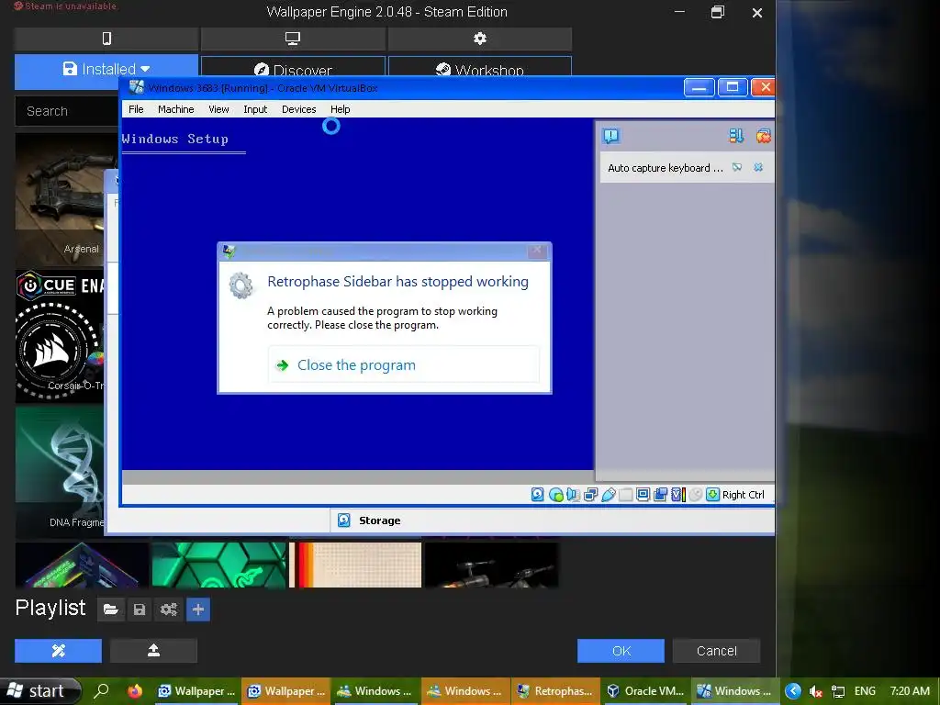
Task: Open wallpaper editor tools button
Action: (x=58, y=651)
